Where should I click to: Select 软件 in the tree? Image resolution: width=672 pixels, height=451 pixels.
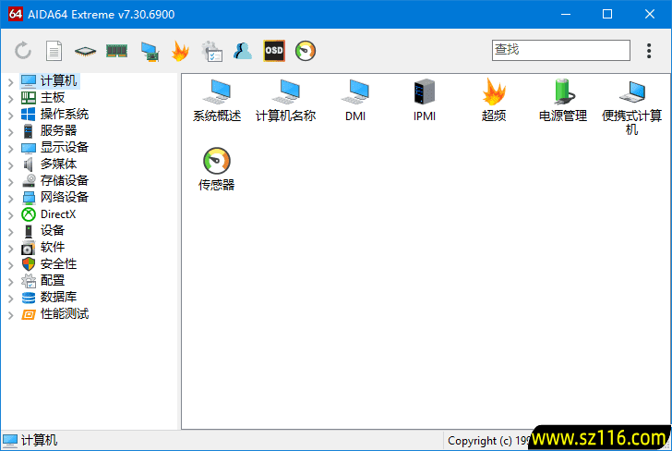[x=53, y=247]
